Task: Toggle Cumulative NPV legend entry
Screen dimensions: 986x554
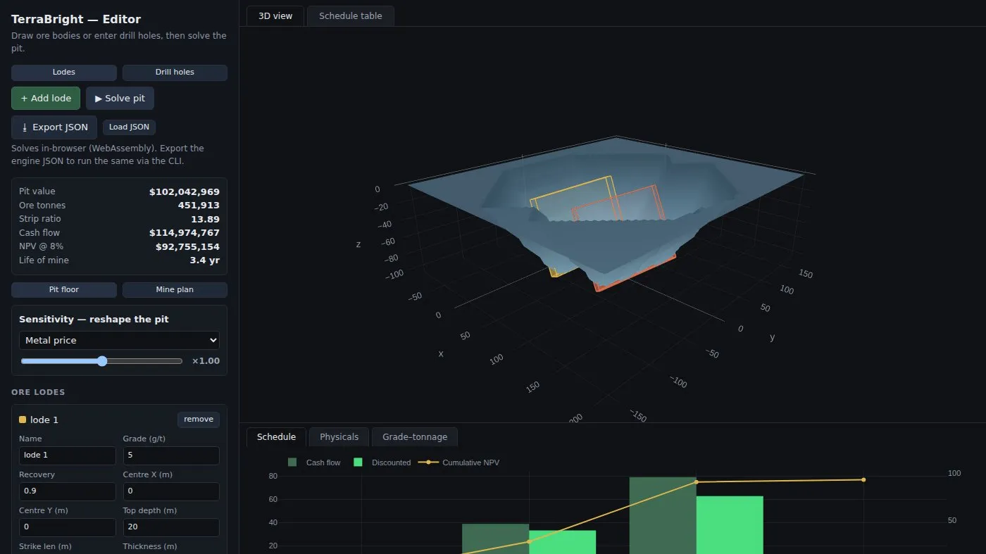Action: point(459,462)
